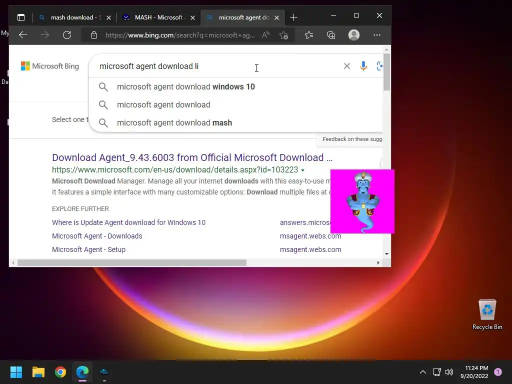512x384 pixels.
Task: Open Download Agent_9.43.6003 result title
Action: [x=192, y=157]
